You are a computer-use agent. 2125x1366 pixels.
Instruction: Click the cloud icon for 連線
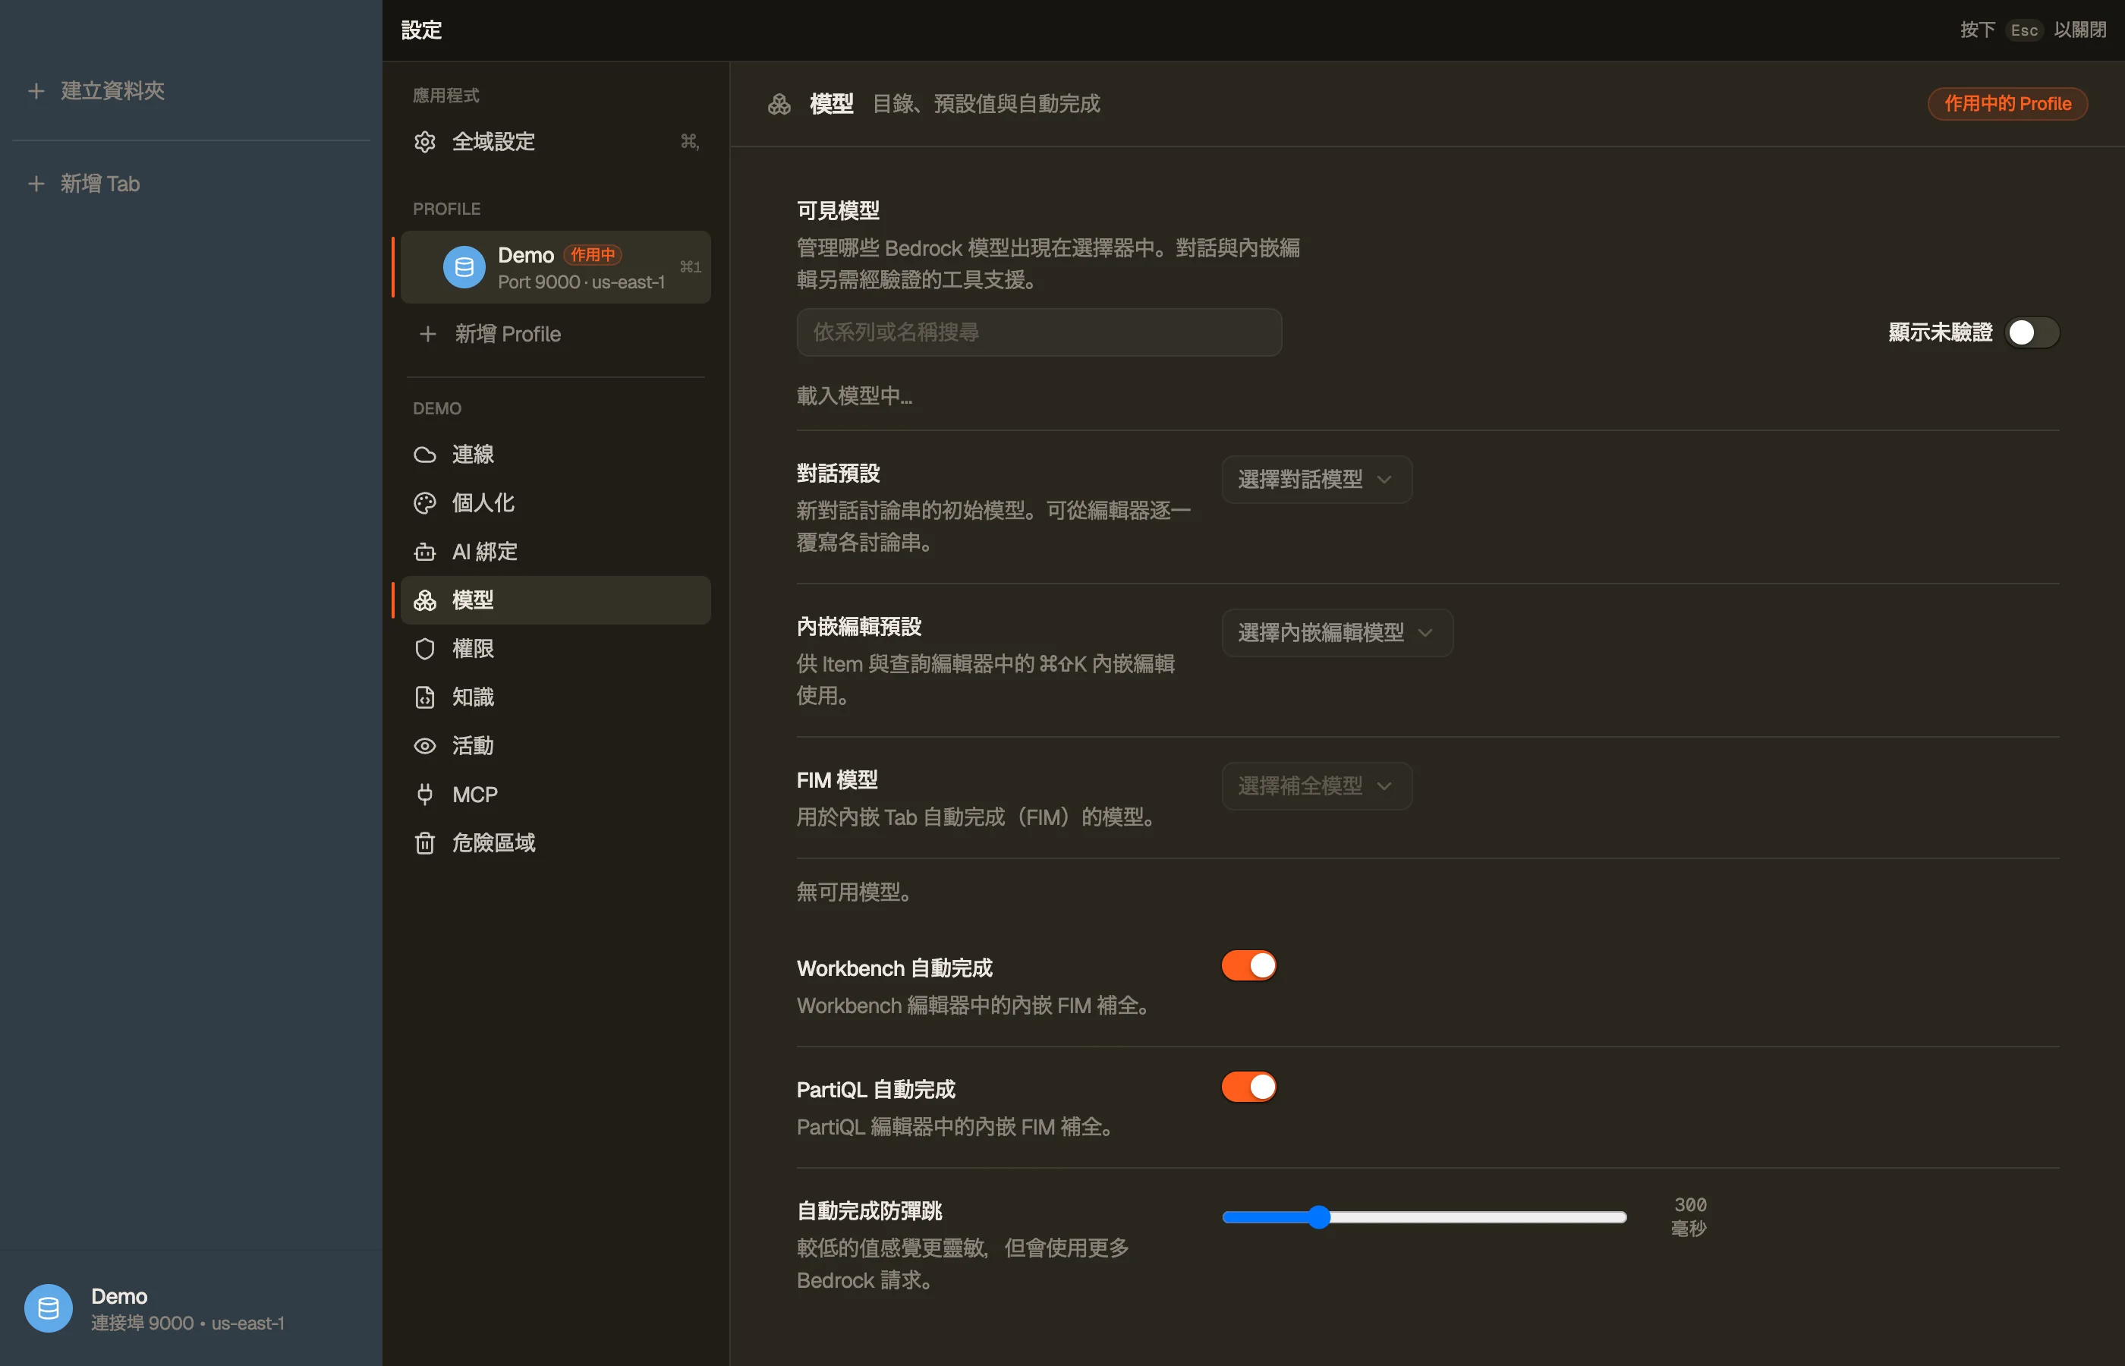(x=425, y=455)
